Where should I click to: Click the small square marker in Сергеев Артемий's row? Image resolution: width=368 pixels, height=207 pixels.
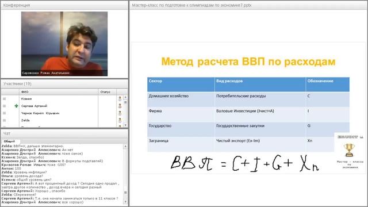click(4, 106)
